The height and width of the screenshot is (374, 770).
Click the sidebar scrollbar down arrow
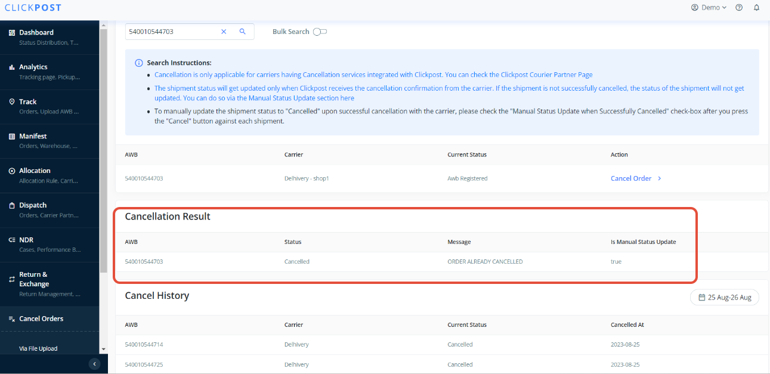[103, 349]
